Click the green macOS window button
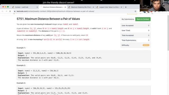This screenshot has width=169, height=95. click(x=8, y=7)
